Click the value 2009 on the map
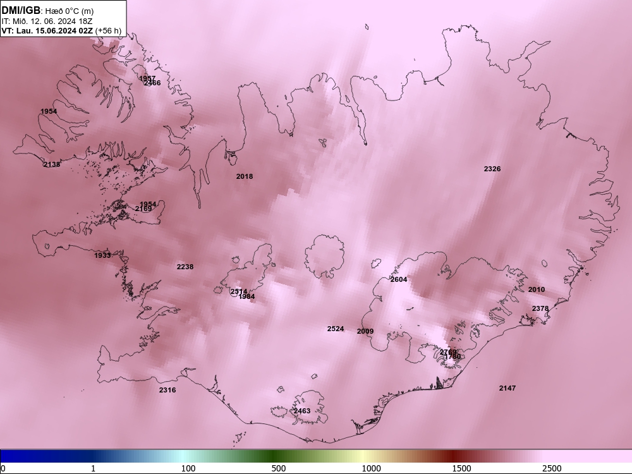This screenshot has height=474, width=632. (x=365, y=331)
